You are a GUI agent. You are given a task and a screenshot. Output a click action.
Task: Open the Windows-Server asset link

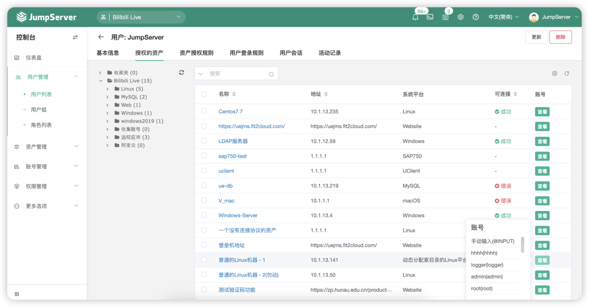coord(238,216)
